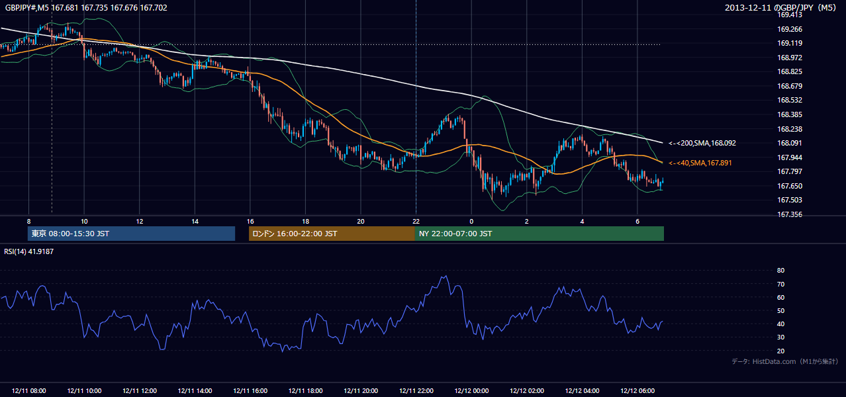Viewport: 846px width, 397px height.
Task: Click RSI scale level 80
Action: pos(780,271)
